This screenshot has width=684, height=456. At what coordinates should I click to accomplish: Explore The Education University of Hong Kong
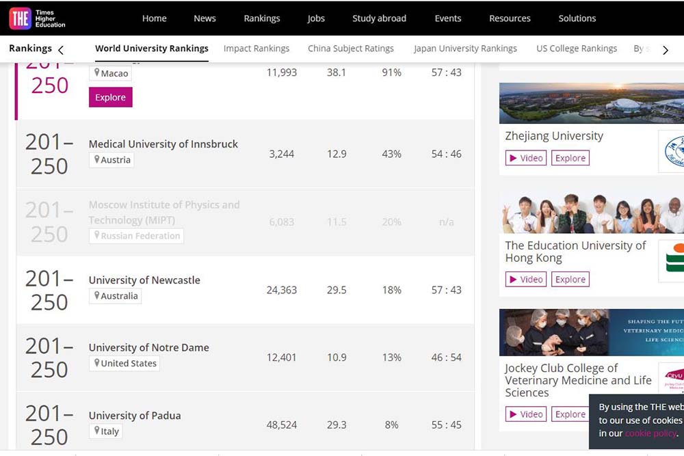pos(570,279)
